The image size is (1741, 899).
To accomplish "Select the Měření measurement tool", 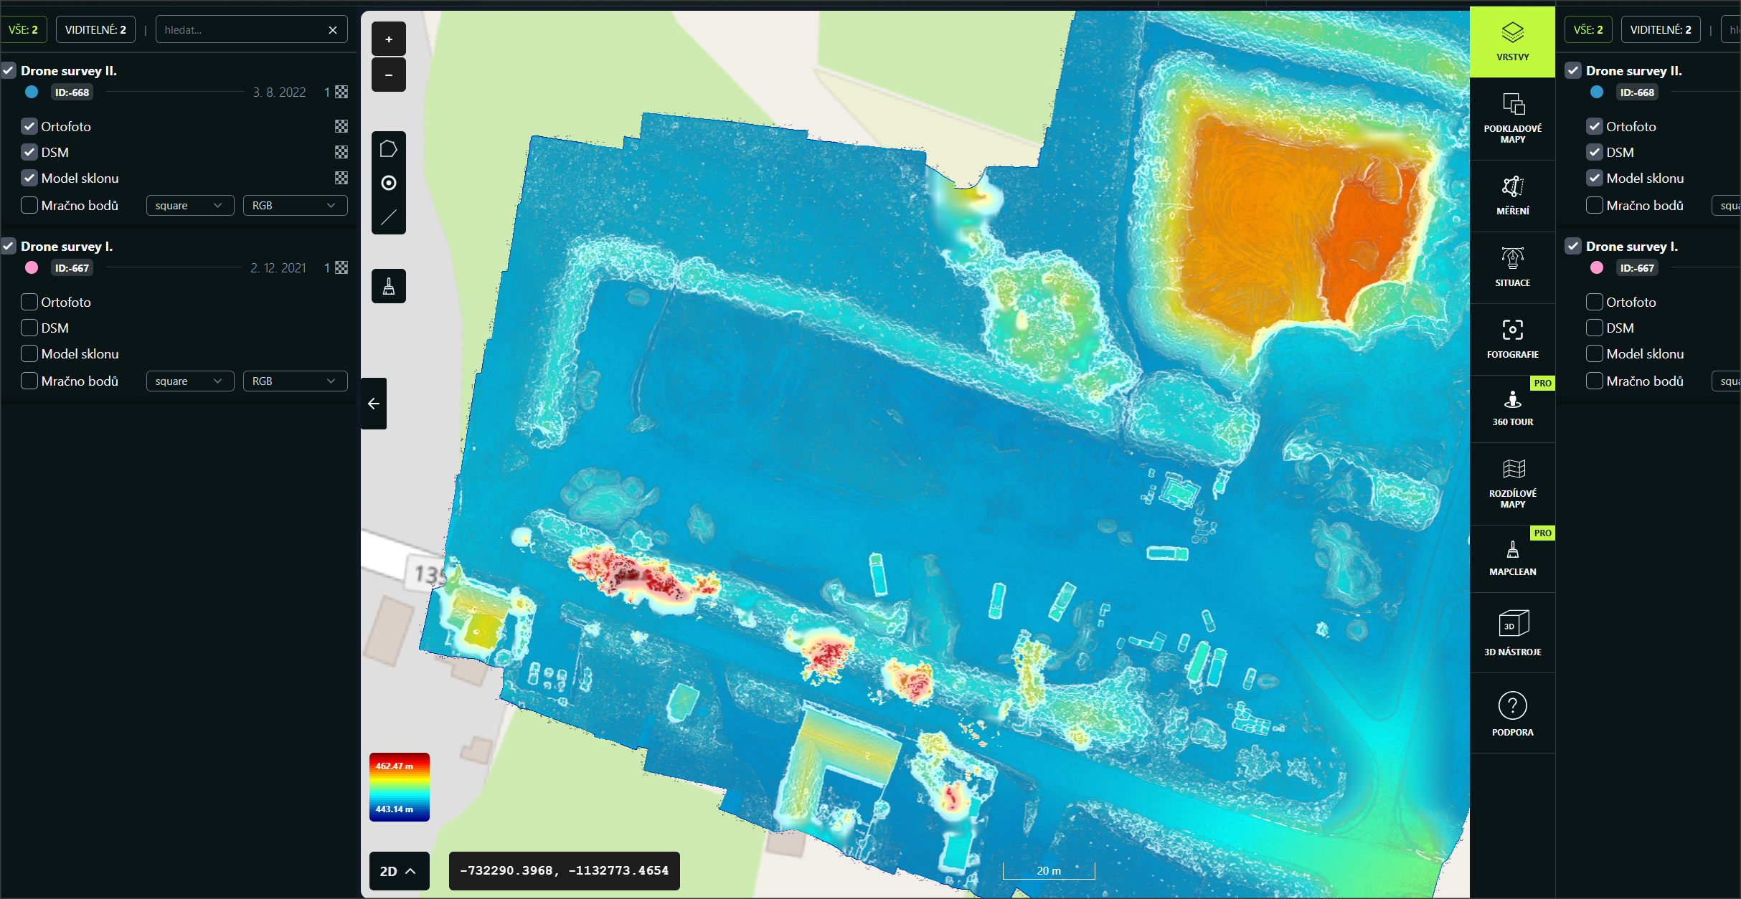I will [x=1512, y=196].
